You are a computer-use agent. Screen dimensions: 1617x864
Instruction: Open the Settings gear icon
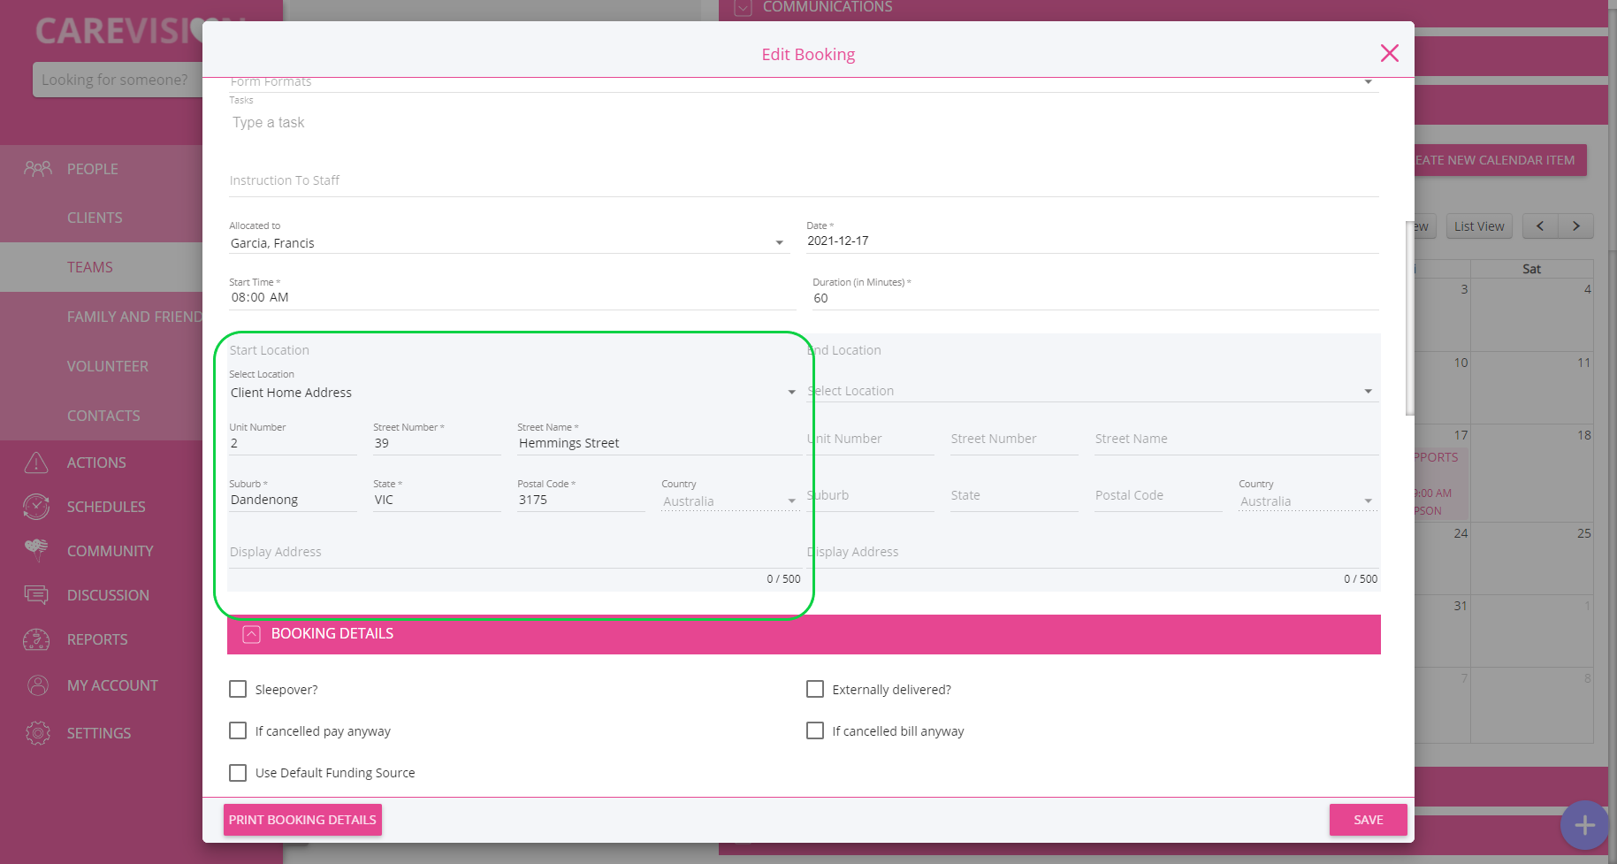[37, 732]
